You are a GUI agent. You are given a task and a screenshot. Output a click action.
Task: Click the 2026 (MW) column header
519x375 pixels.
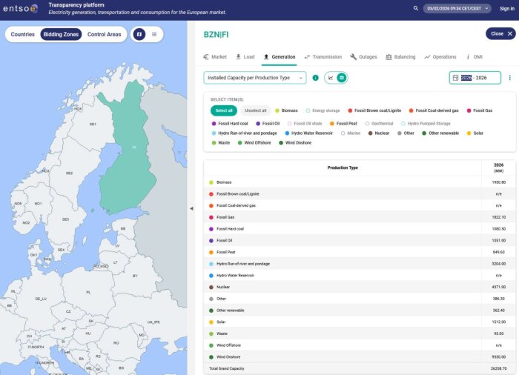(x=498, y=167)
